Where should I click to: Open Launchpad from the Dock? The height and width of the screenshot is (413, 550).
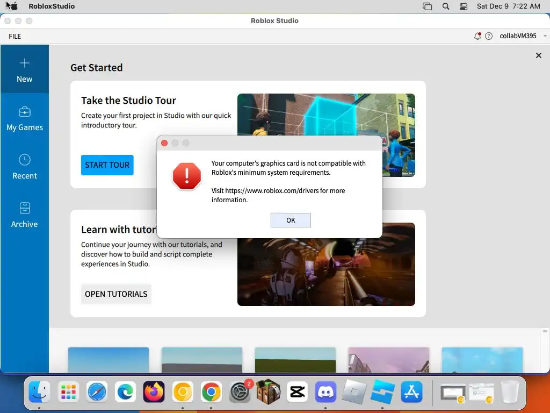pos(68,391)
